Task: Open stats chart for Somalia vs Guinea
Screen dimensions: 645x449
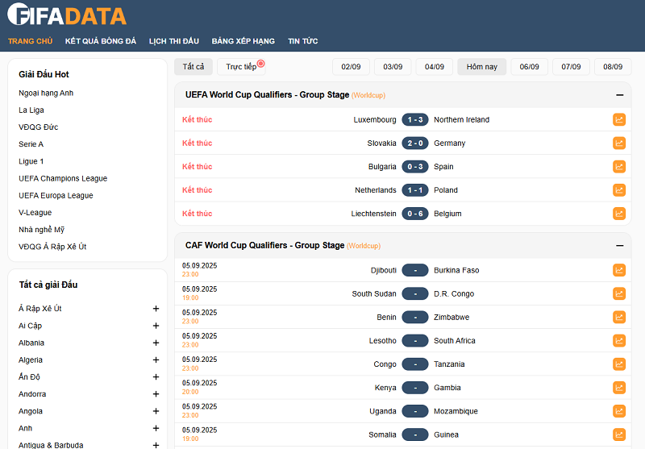Action: [x=619, y=434]
